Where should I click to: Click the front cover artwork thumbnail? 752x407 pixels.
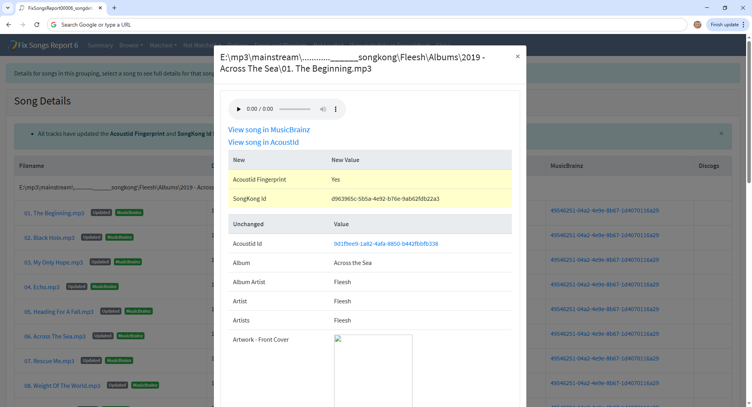373,370
